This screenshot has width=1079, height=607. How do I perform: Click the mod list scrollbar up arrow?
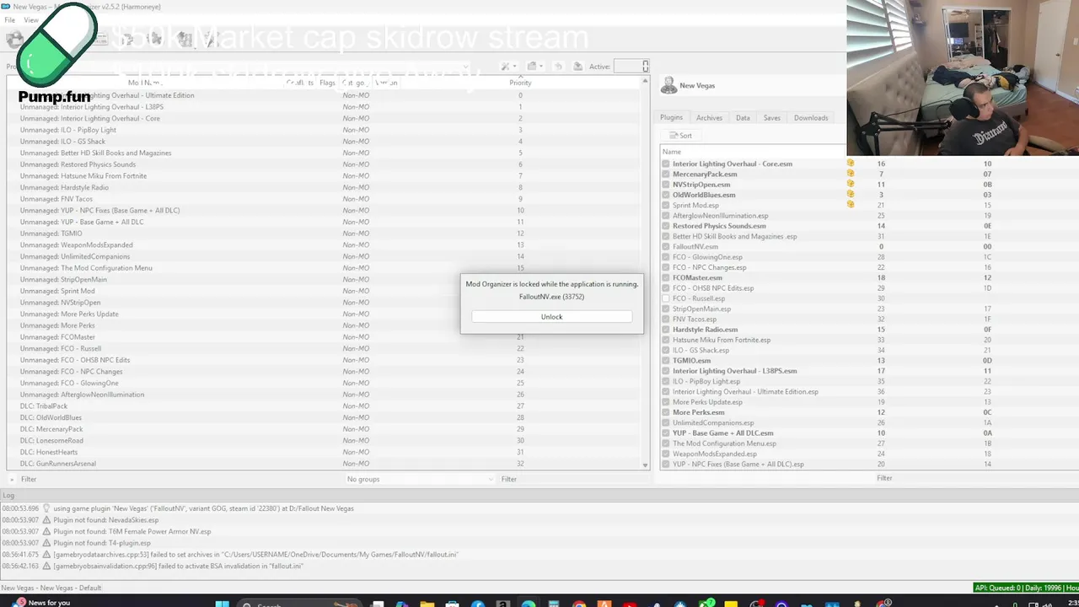pos(645,82)
